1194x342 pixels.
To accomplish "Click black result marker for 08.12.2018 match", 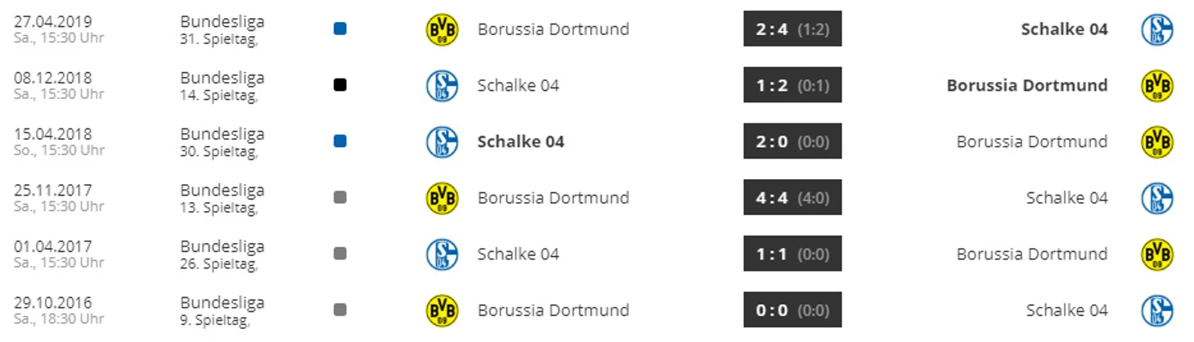I will [340, 85].
